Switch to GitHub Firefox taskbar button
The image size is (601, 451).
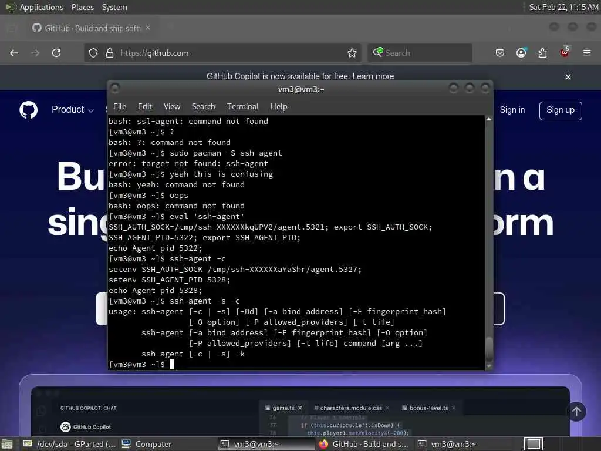click(x=364, y=444)
